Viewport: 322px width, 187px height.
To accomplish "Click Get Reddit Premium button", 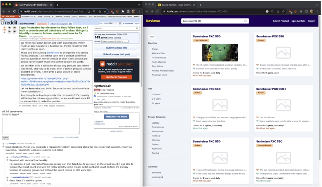I will (117, 77).
